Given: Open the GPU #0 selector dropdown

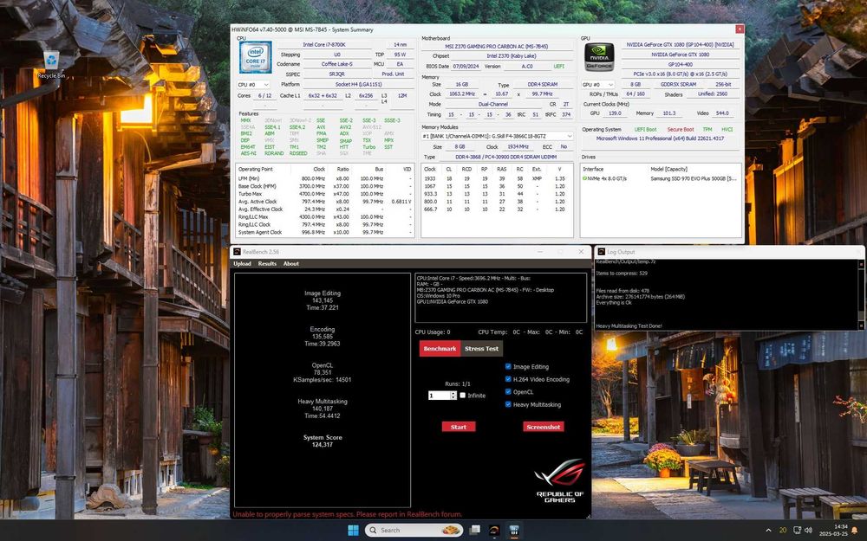Looking at the screenshot, I should tap(598, 85).
